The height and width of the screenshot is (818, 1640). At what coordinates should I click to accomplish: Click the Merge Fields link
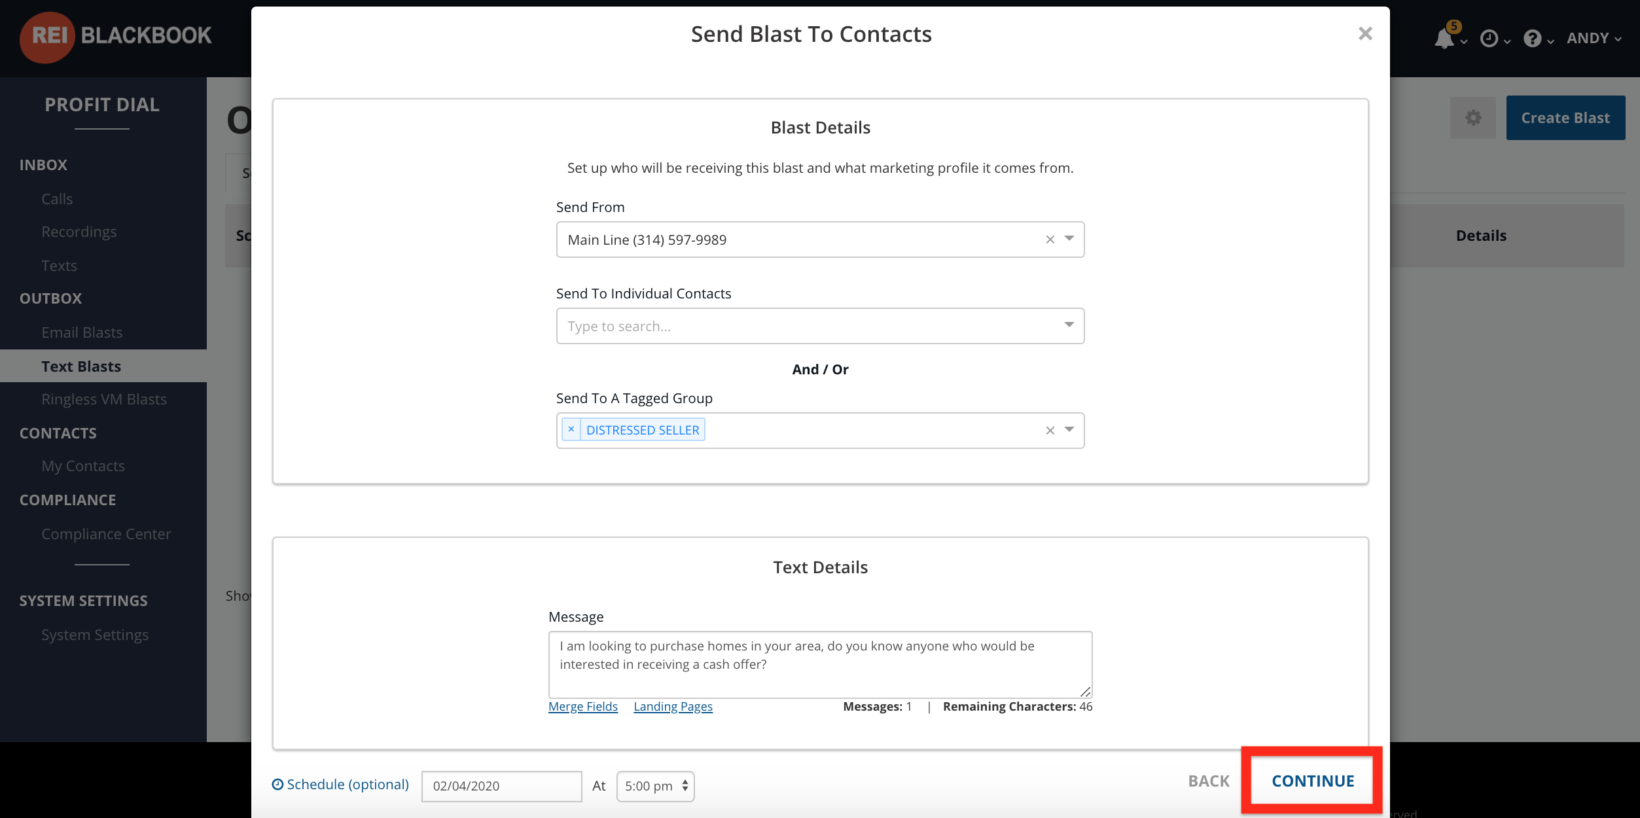point(583,706)
